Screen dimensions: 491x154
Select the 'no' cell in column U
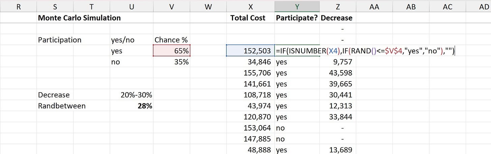[x=131, y=62]
